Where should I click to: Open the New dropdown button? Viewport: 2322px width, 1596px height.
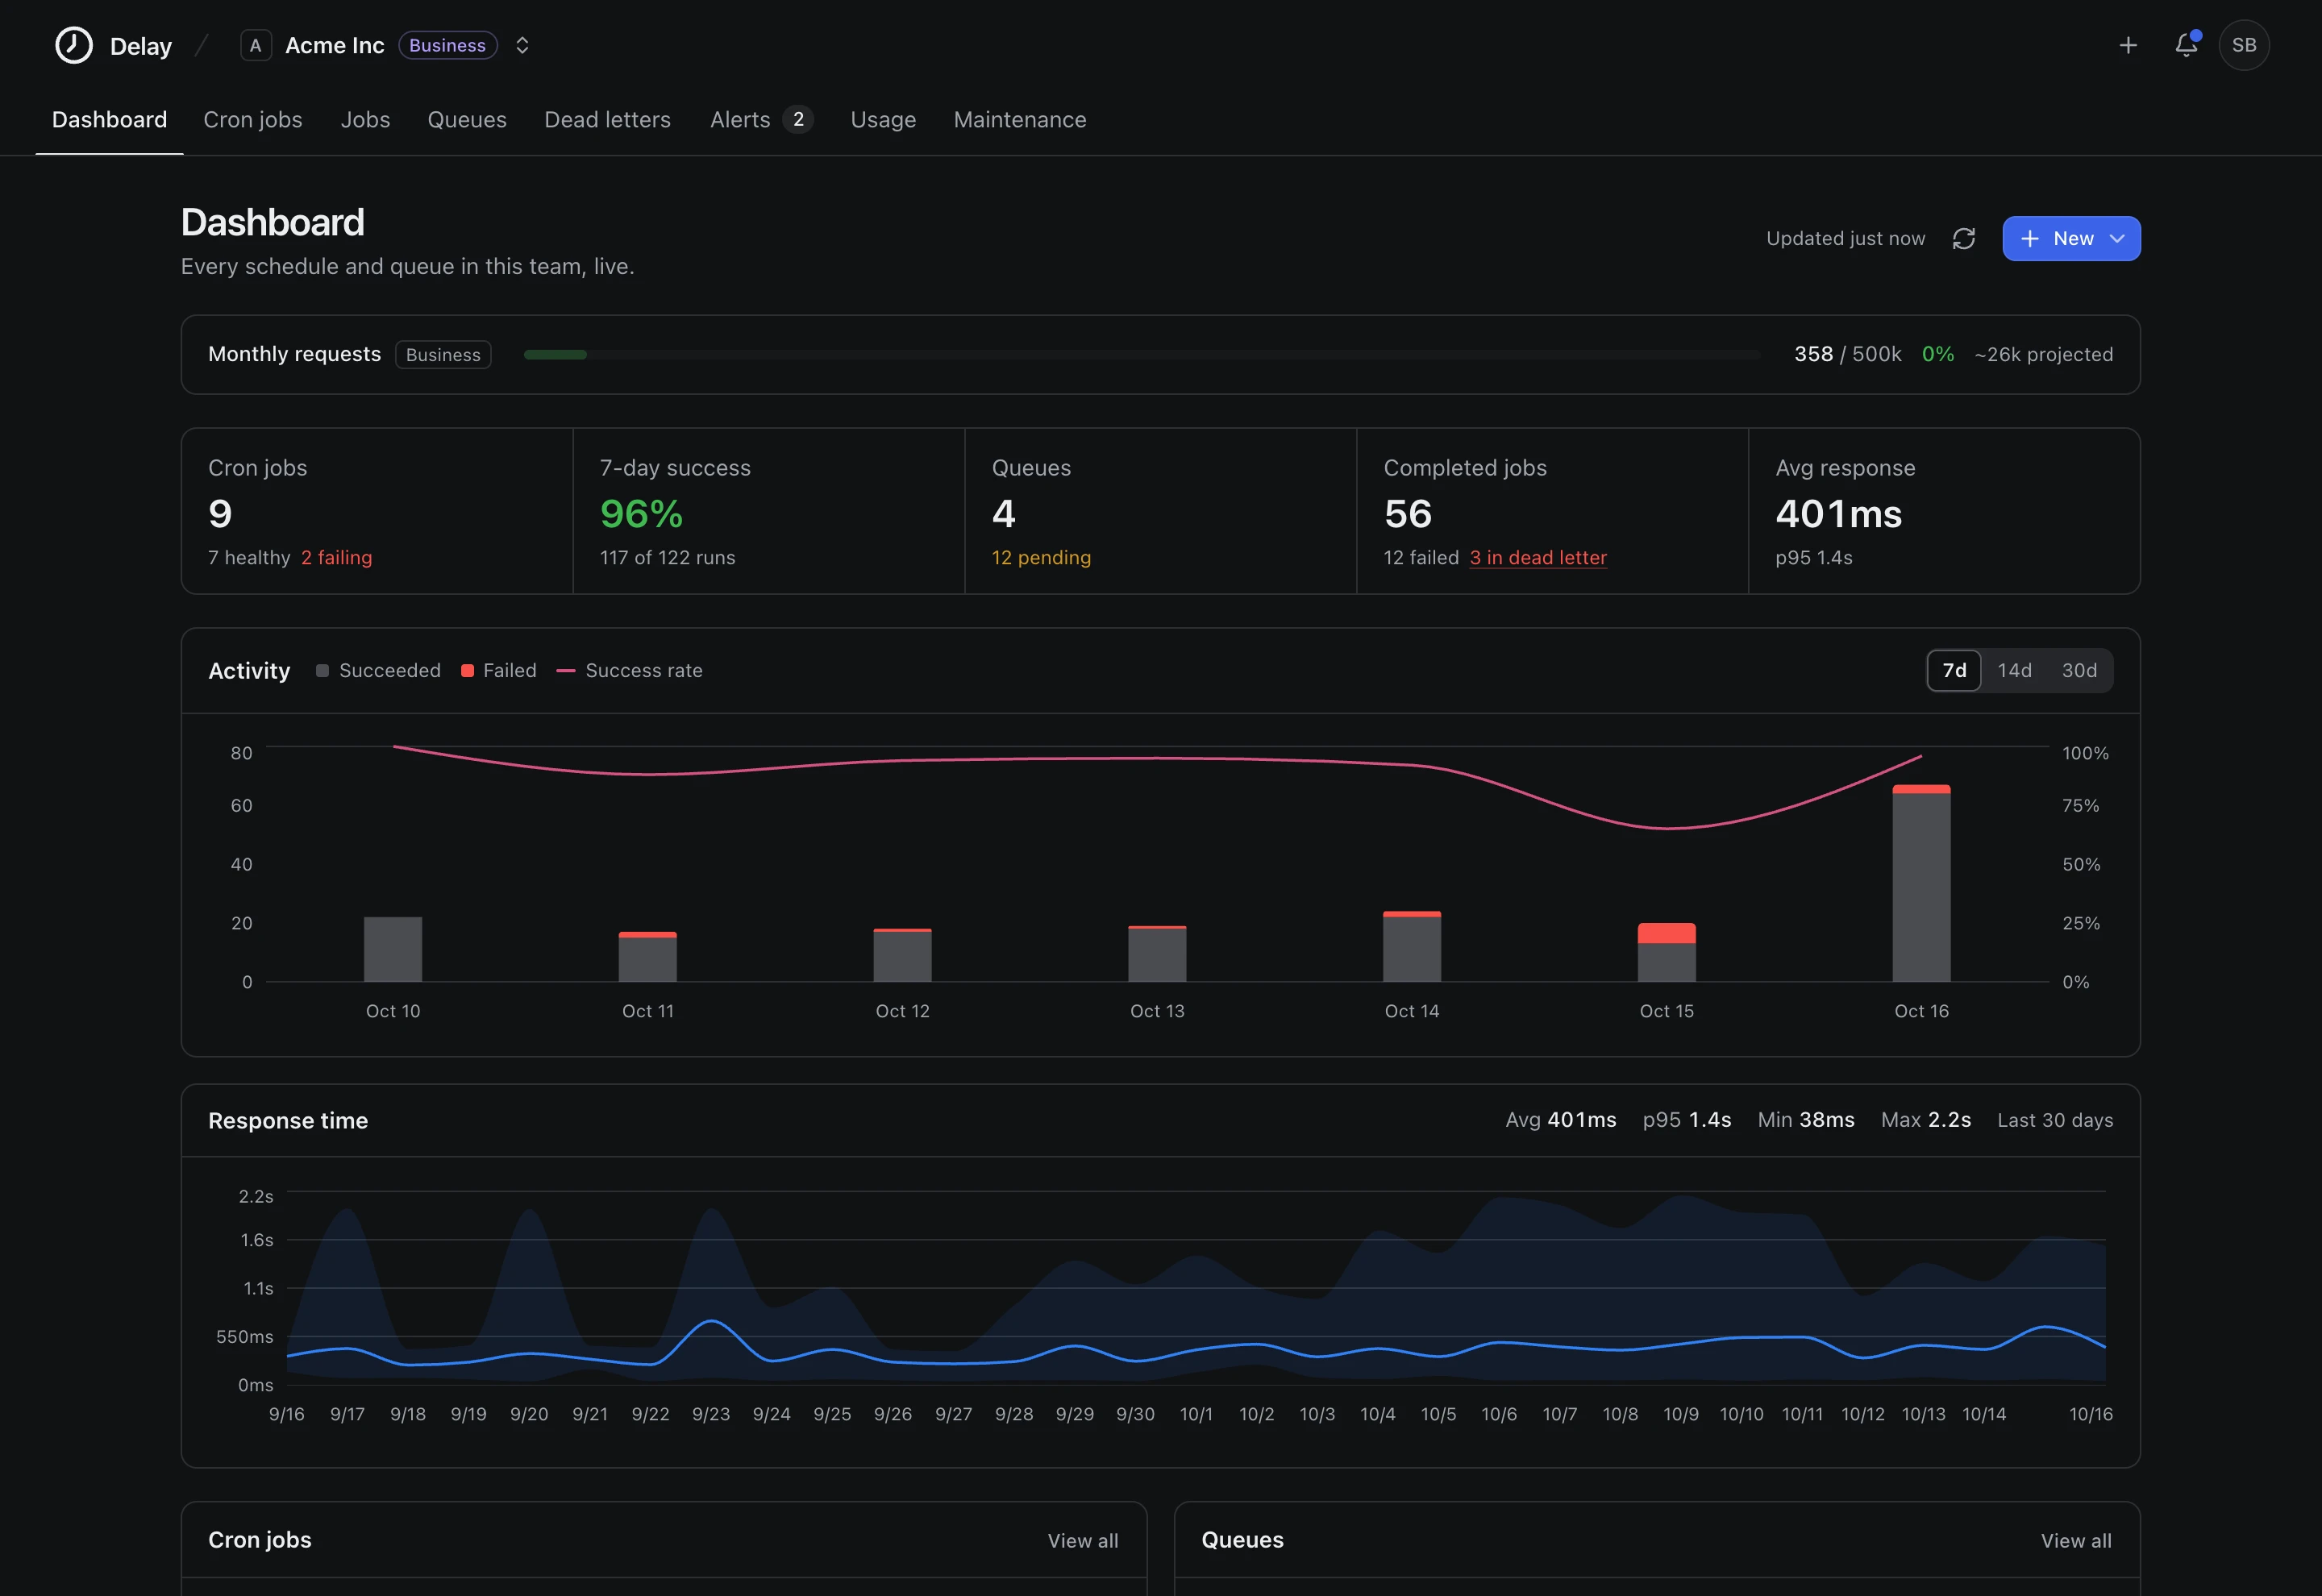2071,238
